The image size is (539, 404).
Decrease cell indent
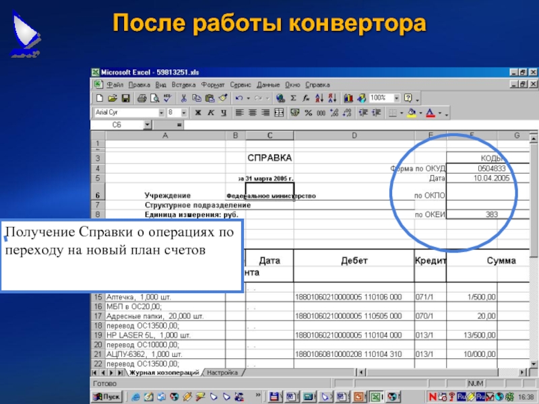point(363,112)
